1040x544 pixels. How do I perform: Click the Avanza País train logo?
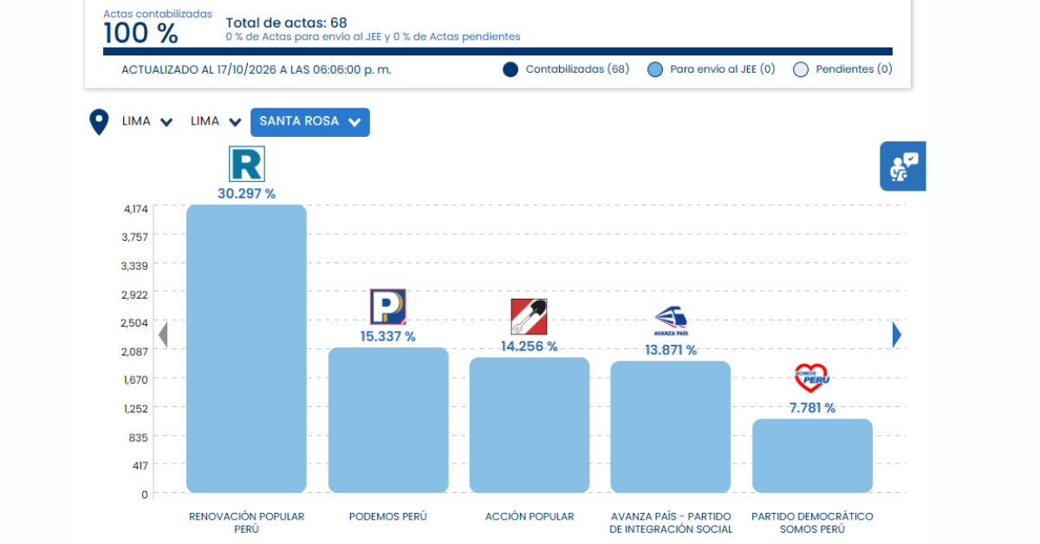click(x=670, y=321)
